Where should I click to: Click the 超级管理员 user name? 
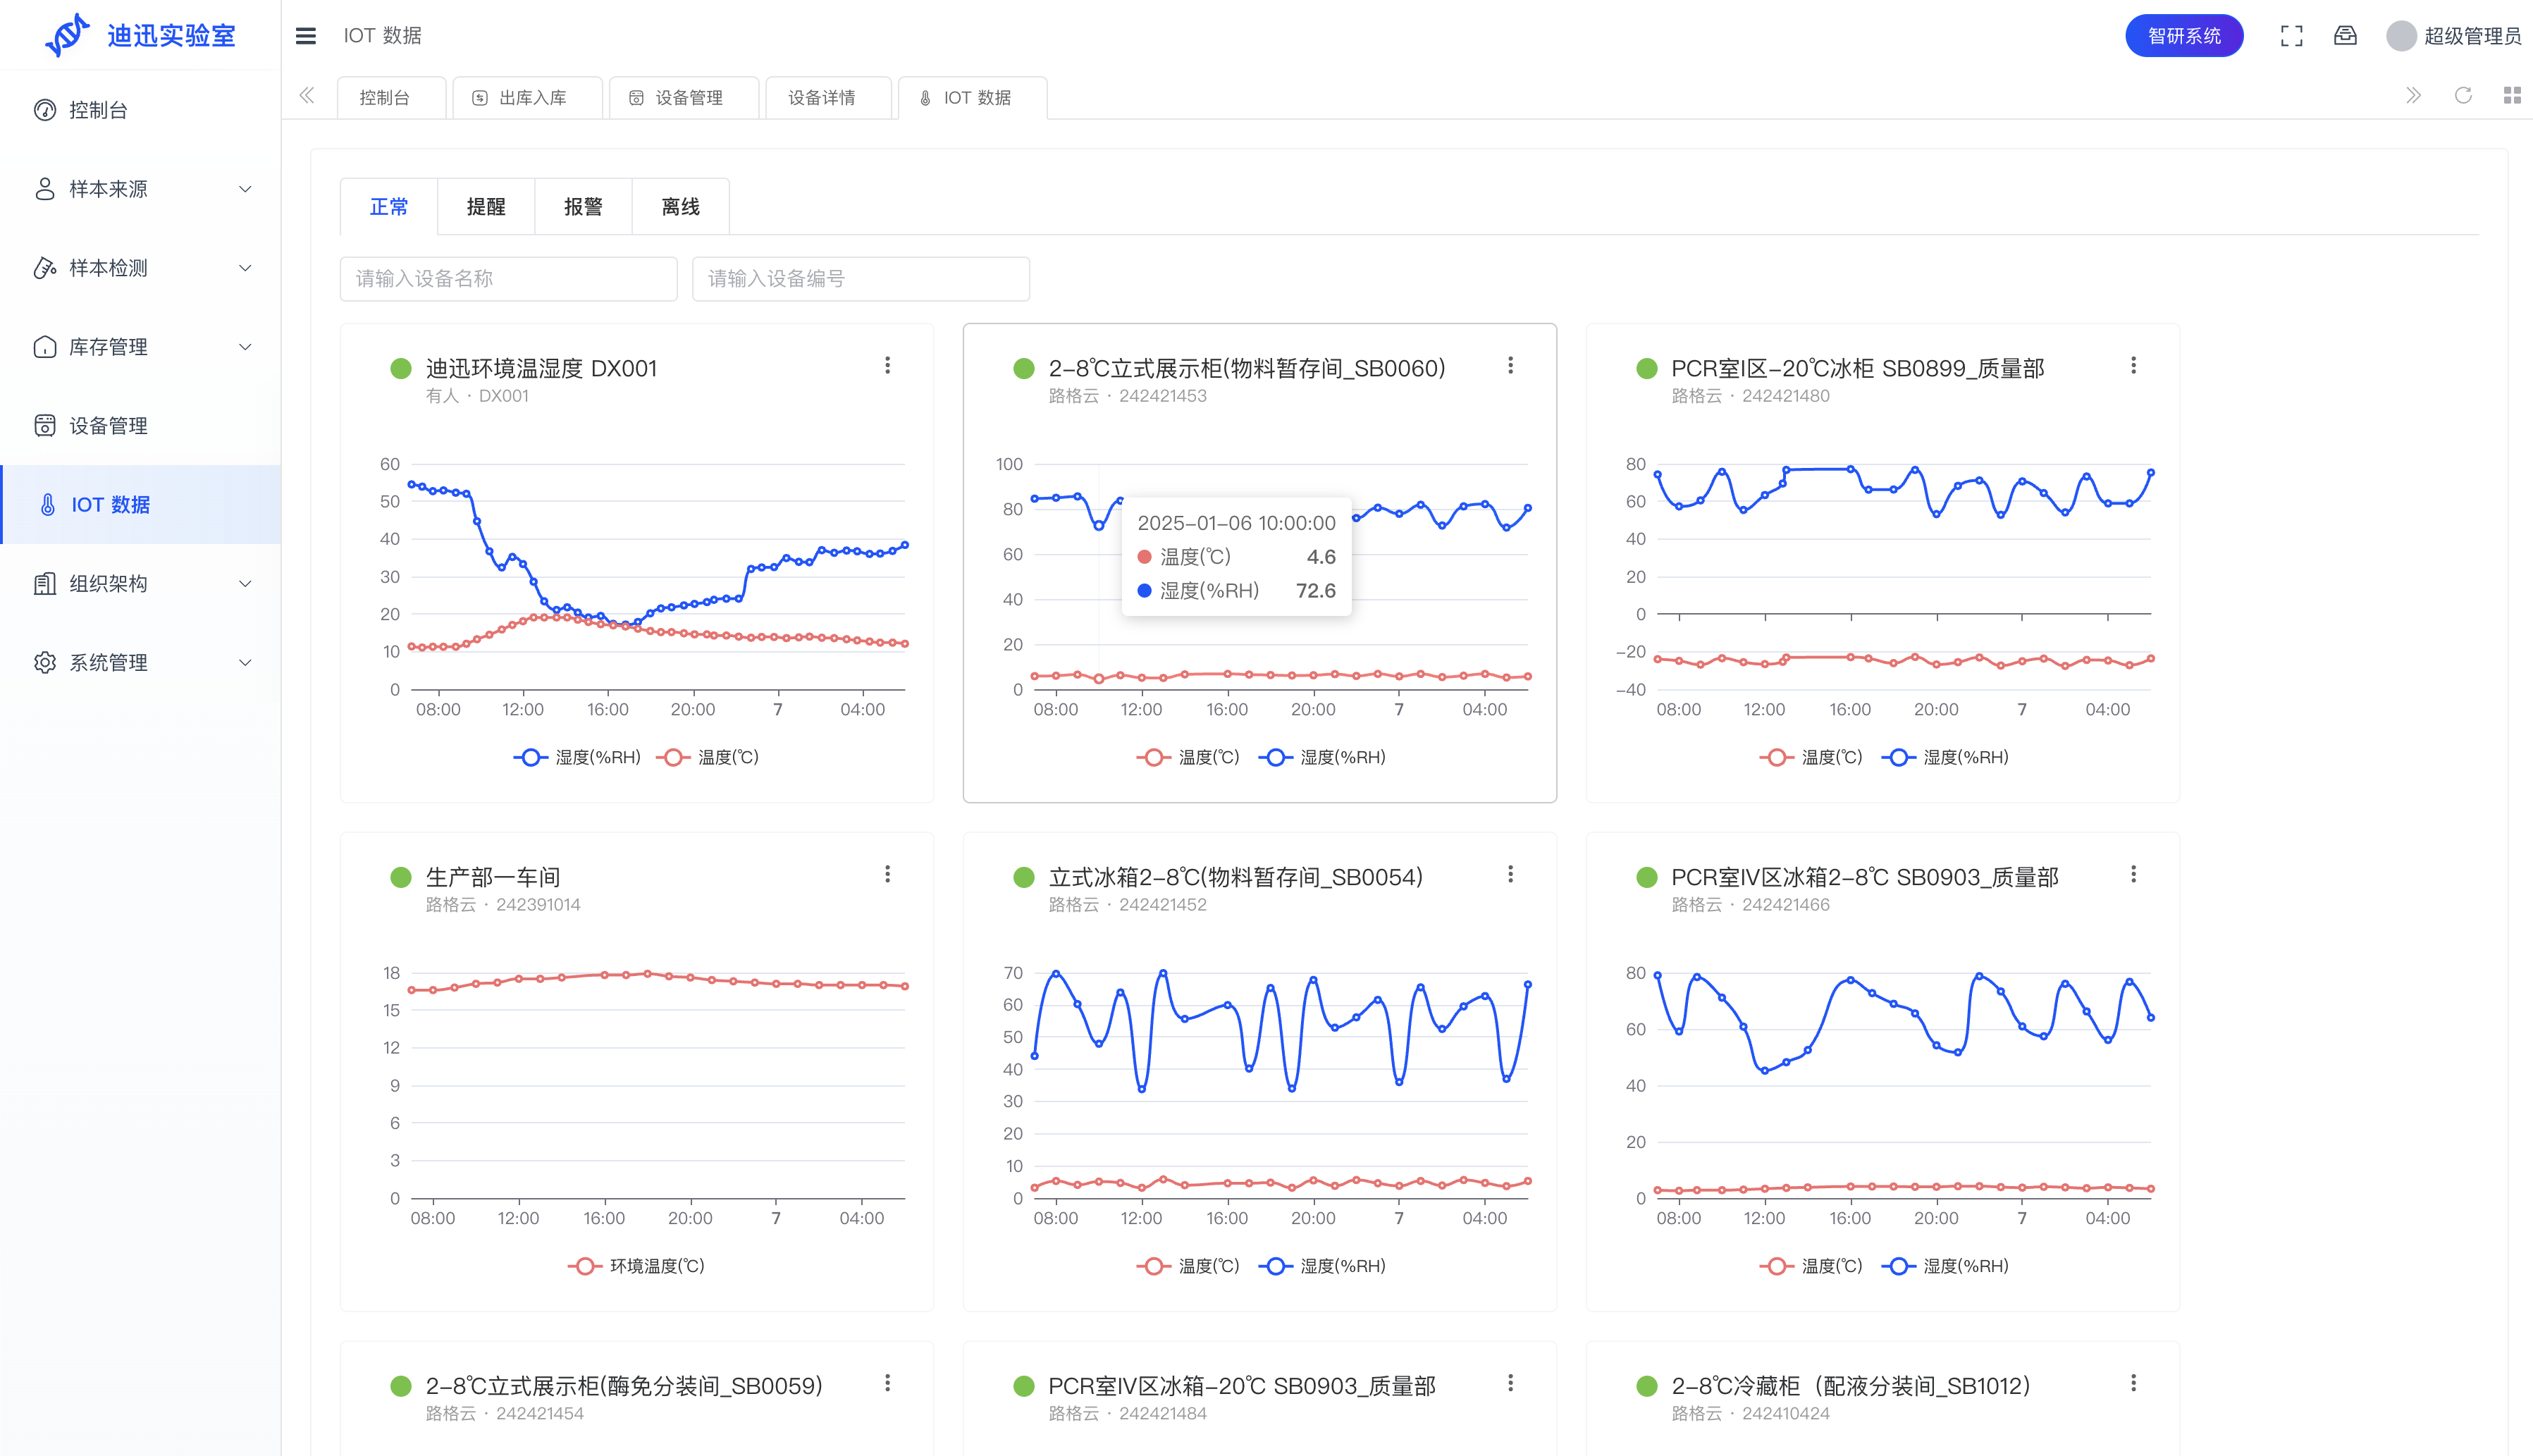click(x=2472, y=36)
